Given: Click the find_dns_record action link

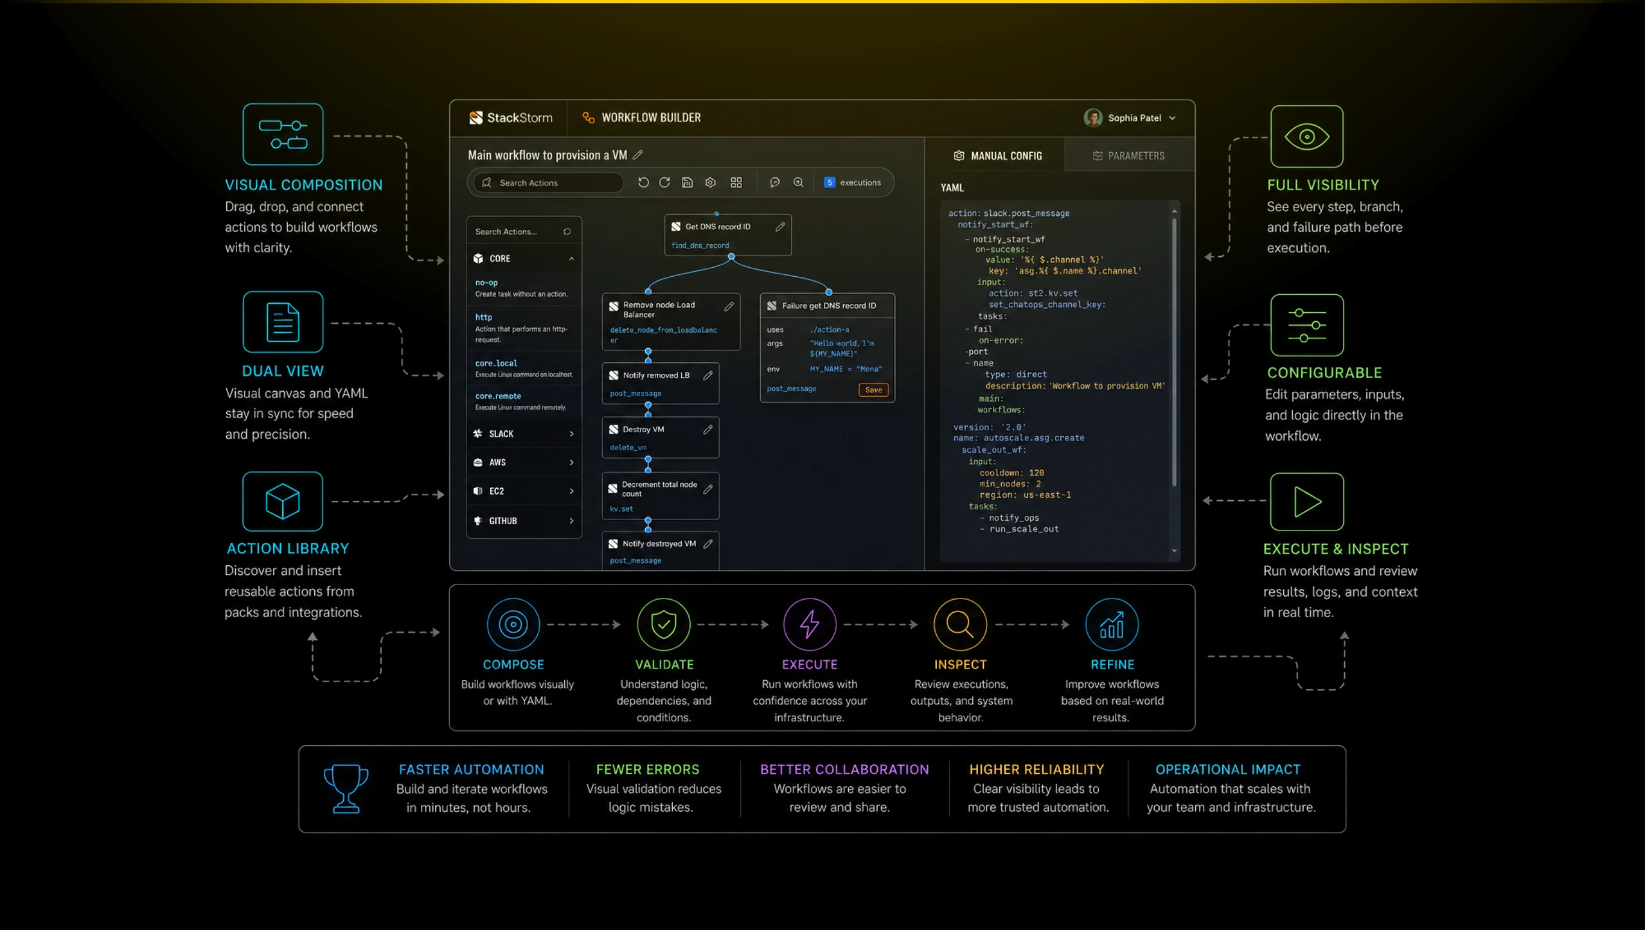Looking at the screenshot, I should click(700, 245).
